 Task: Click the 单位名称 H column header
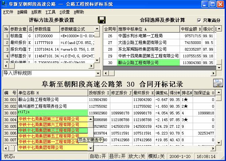[53, 93]
